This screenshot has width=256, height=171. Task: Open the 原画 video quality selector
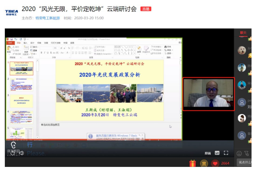point(208,153)
